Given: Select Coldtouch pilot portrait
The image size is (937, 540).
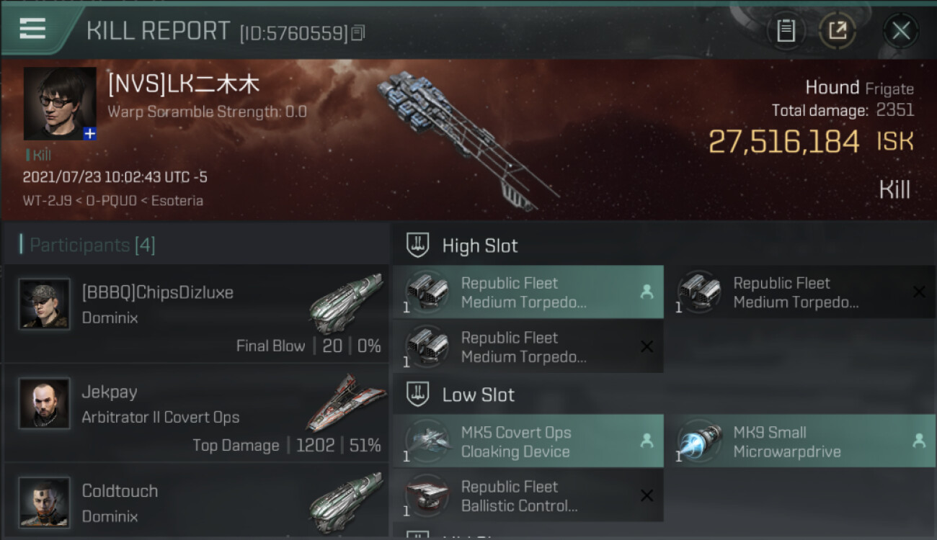Looking at the screenshot, I should click(45, 503).
